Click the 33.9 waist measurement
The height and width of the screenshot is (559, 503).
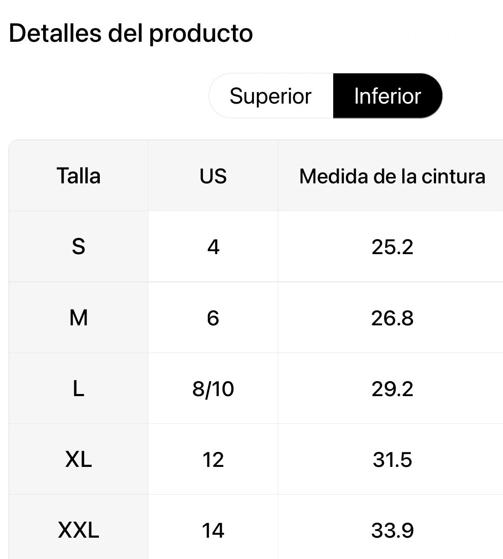tap(392, 530)
